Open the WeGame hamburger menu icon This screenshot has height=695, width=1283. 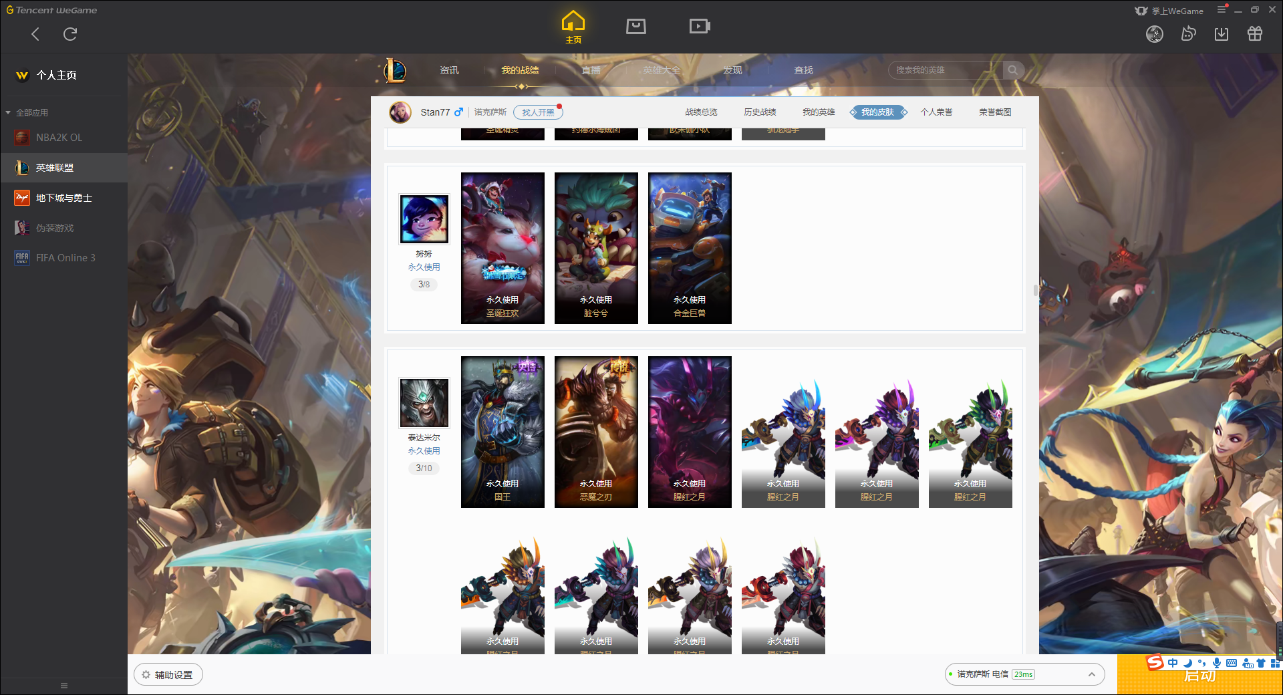click(1222, 9)
